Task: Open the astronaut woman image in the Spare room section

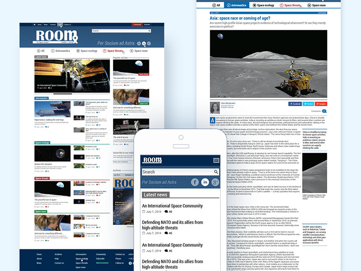Action: tap(52, 223)
